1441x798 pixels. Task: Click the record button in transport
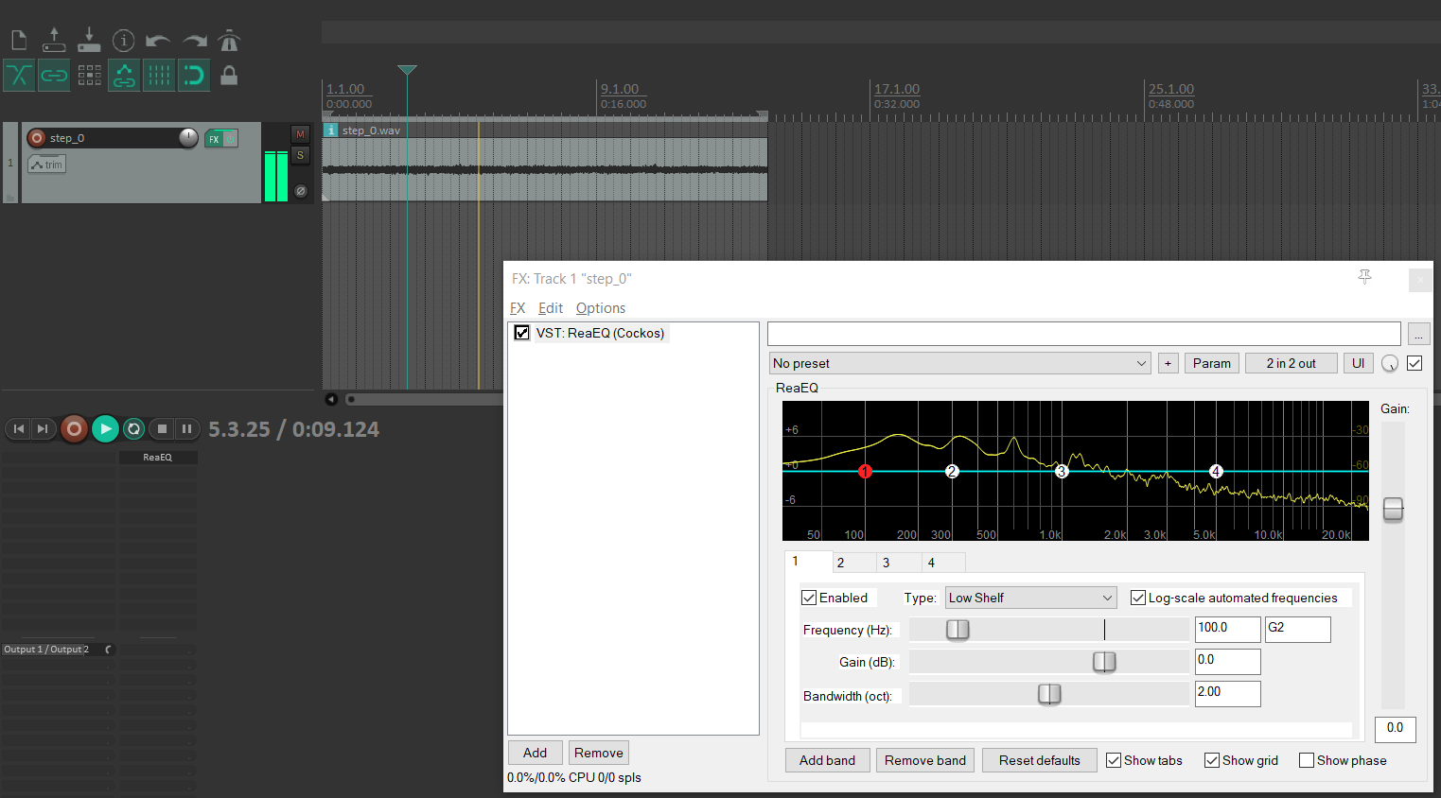pos(74,429)
